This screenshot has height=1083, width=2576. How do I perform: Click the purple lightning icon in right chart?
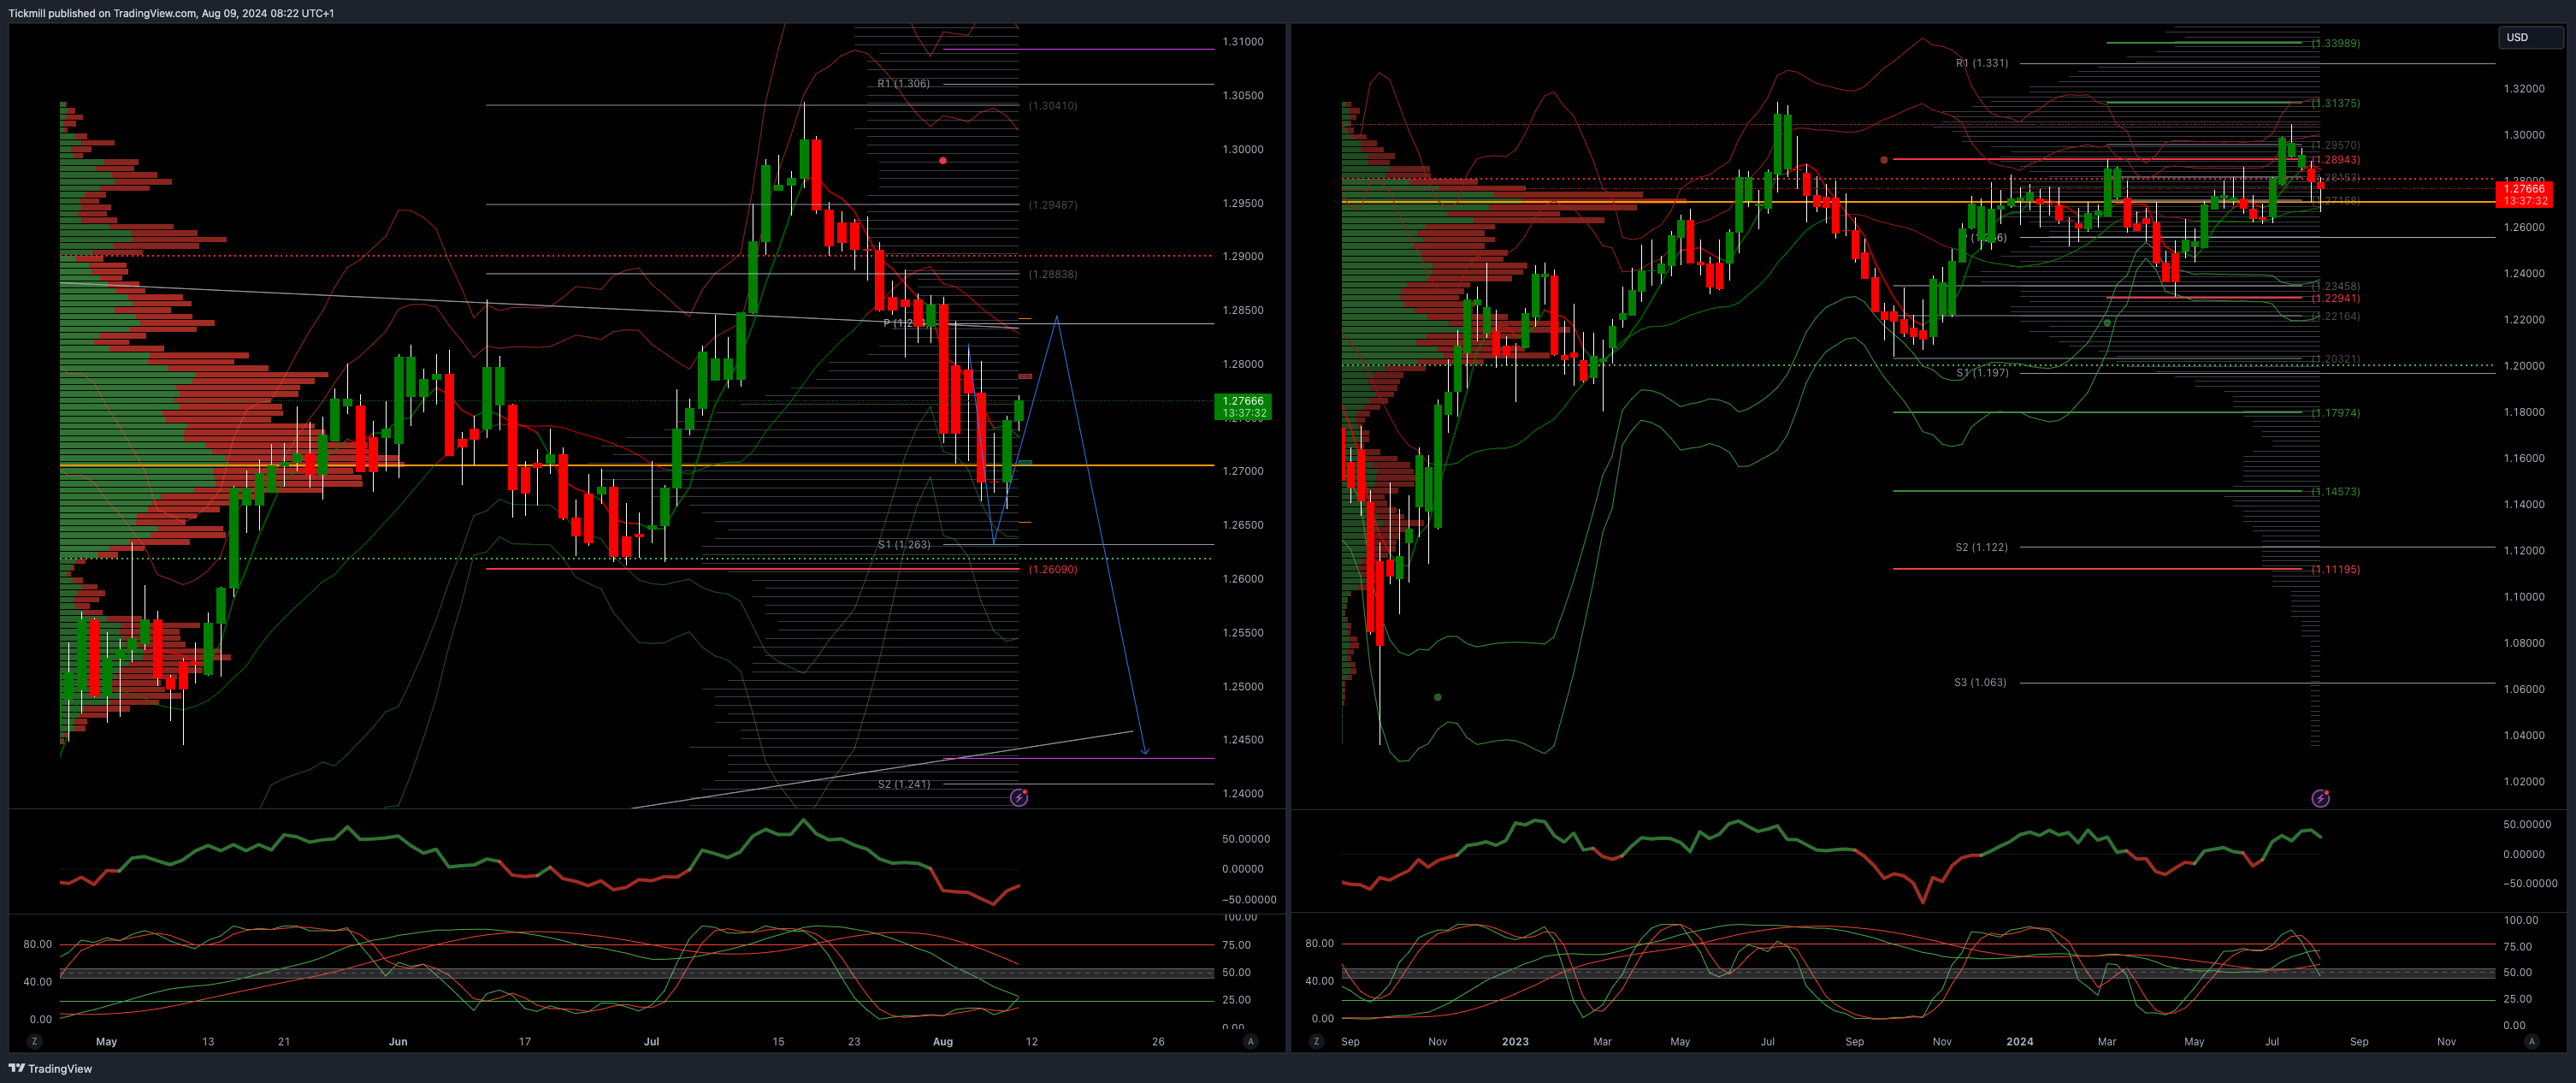point(2321,797)
